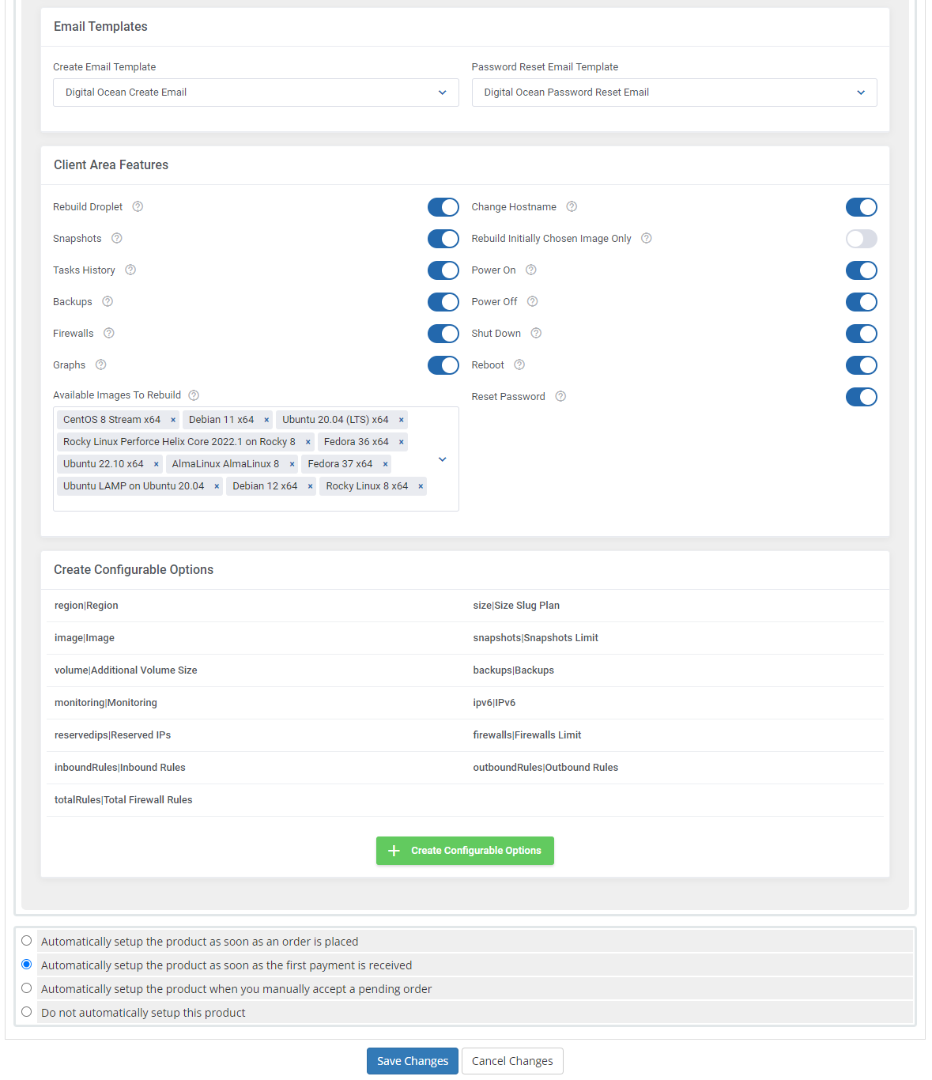
Task: Select the region|Region configurable option row
Action: pos(86,605)
